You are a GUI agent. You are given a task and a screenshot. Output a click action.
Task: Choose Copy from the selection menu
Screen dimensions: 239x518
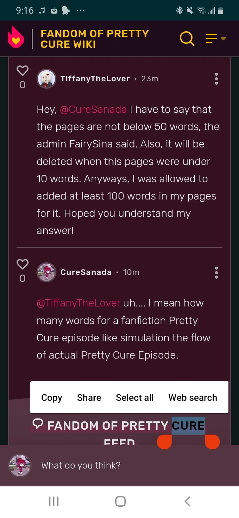pyautogui.click(x=52, y=397)
